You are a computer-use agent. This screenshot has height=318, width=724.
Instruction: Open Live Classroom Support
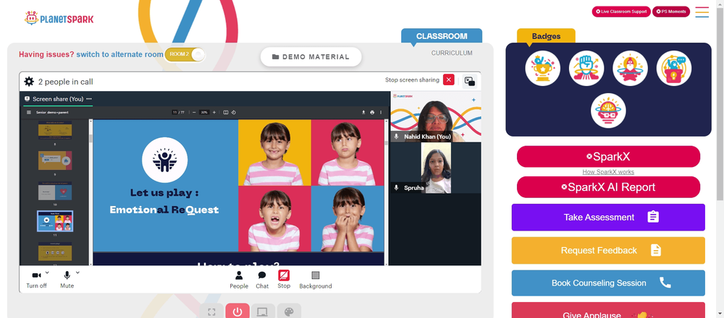point(621,12)
